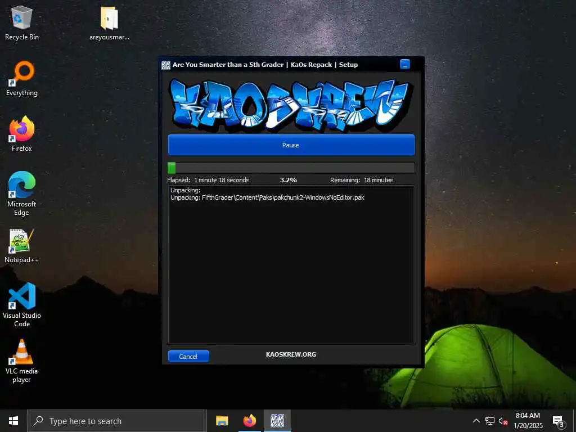Minimize the KaOs Repack setup window
576x432 pixels.
coord(405,64)
